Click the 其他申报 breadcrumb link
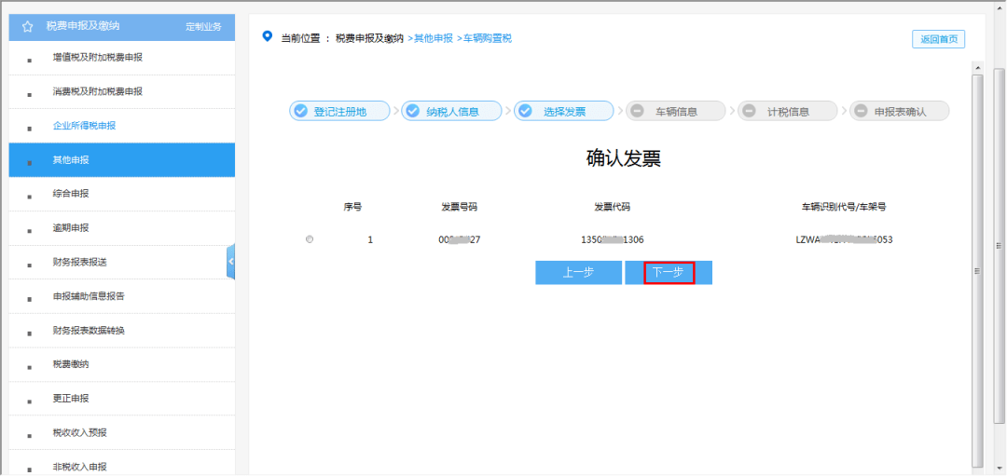This screenshot has width=1007, height=476. pos(434,38)
